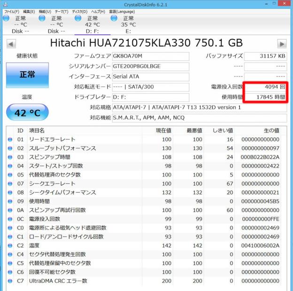
Task: Click the status icon for row 02 スループットパフォーマンス
Action: [x=10, y=148]
